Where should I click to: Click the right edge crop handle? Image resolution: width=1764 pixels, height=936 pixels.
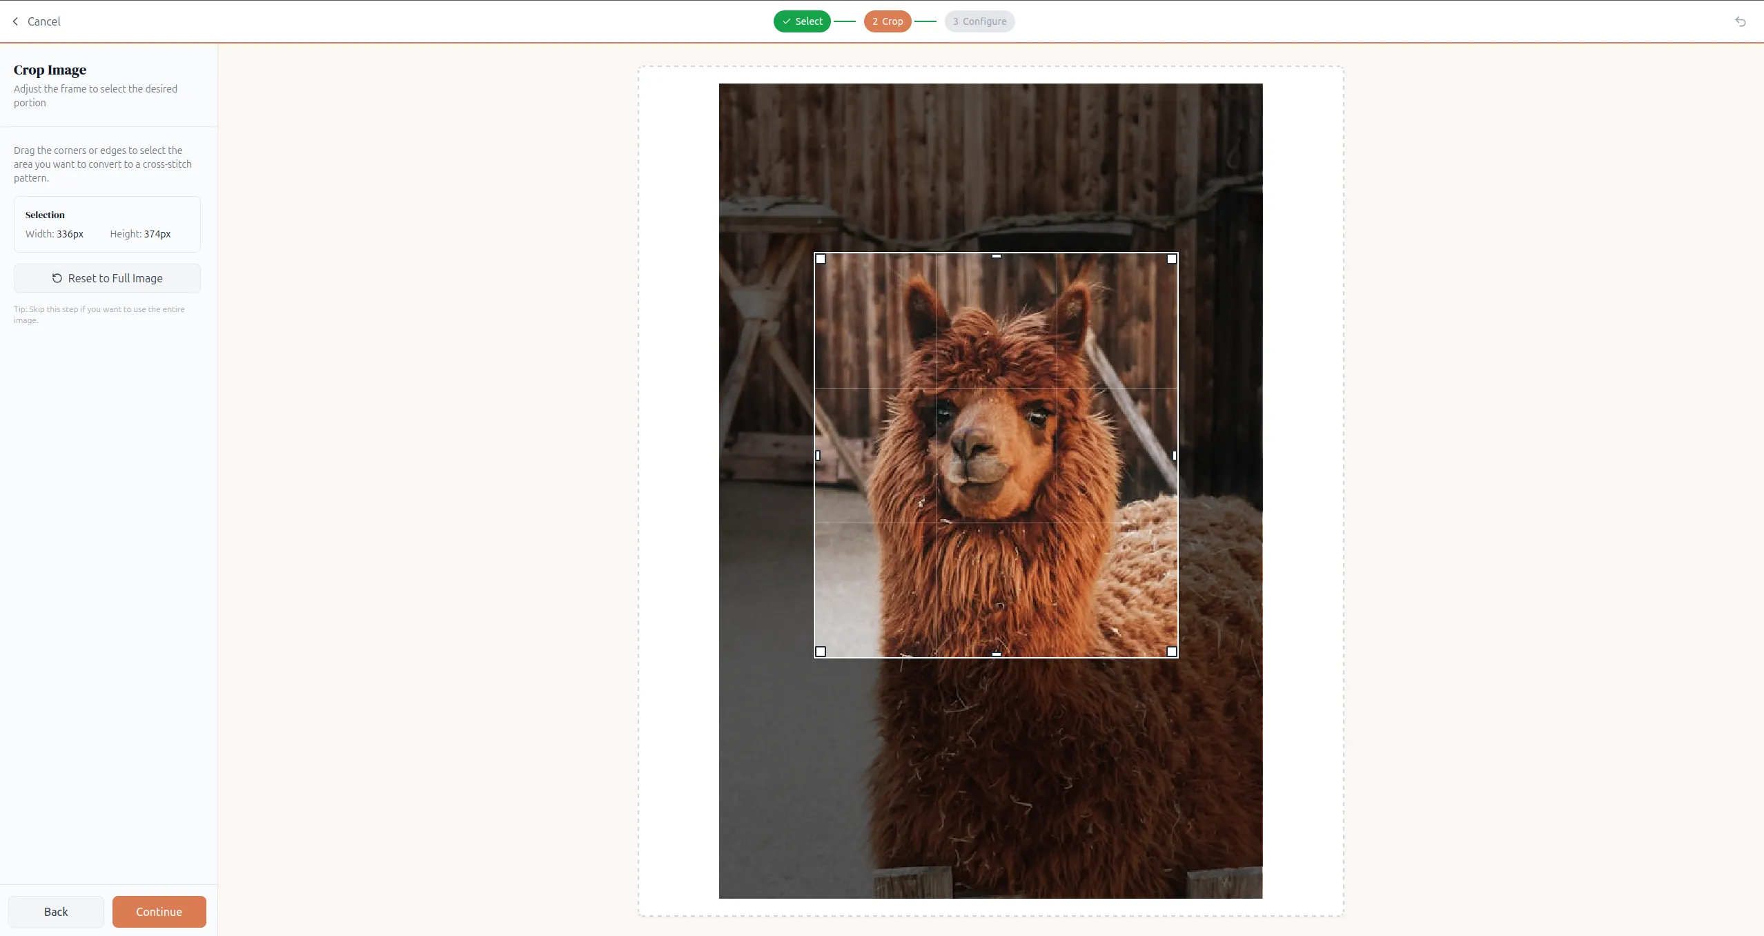click(x=1173, y=456)
